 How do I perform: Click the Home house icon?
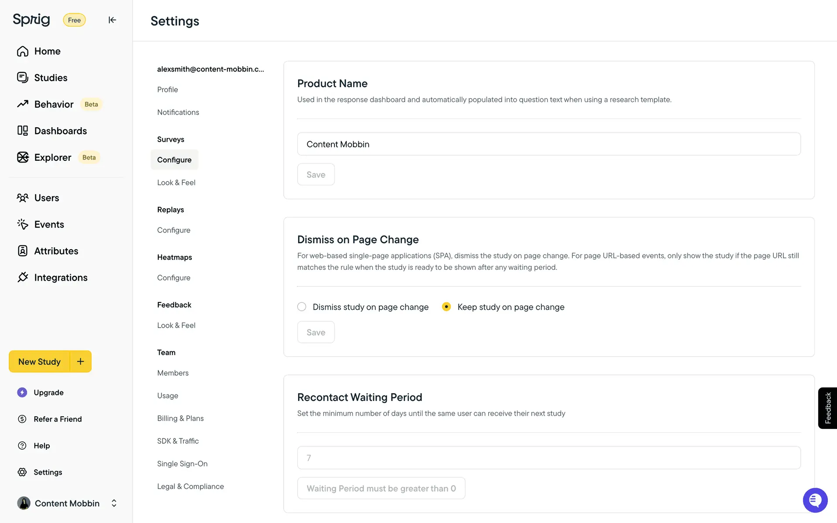point(23,51)
